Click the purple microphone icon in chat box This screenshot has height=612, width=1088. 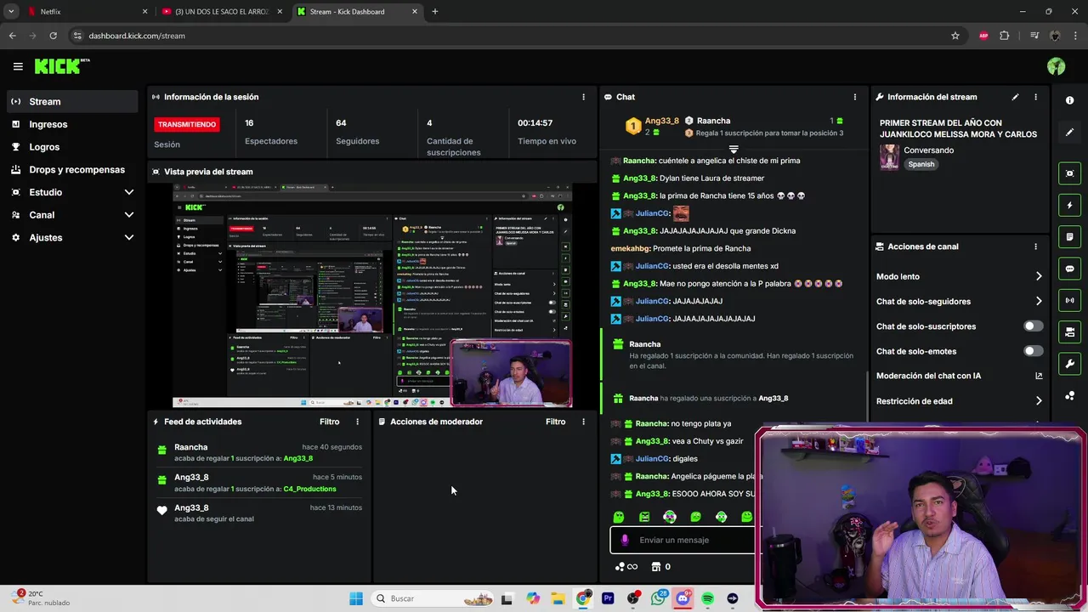[x=625, y=540]
